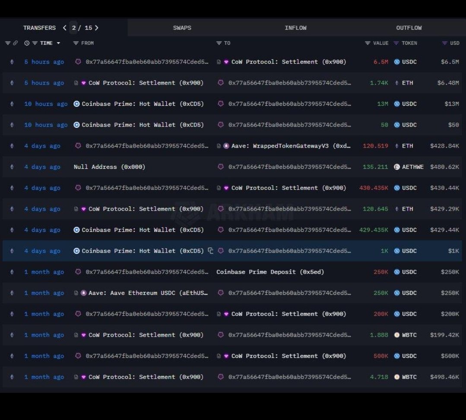466x420 pixels.
Task: Click value '429.435K' cell
Action: 374,230
